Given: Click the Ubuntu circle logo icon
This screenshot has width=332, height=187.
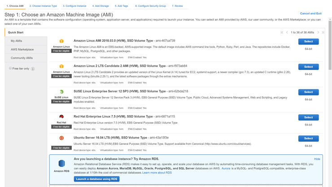Looking at the screenshot, I should tap(61, 138).
